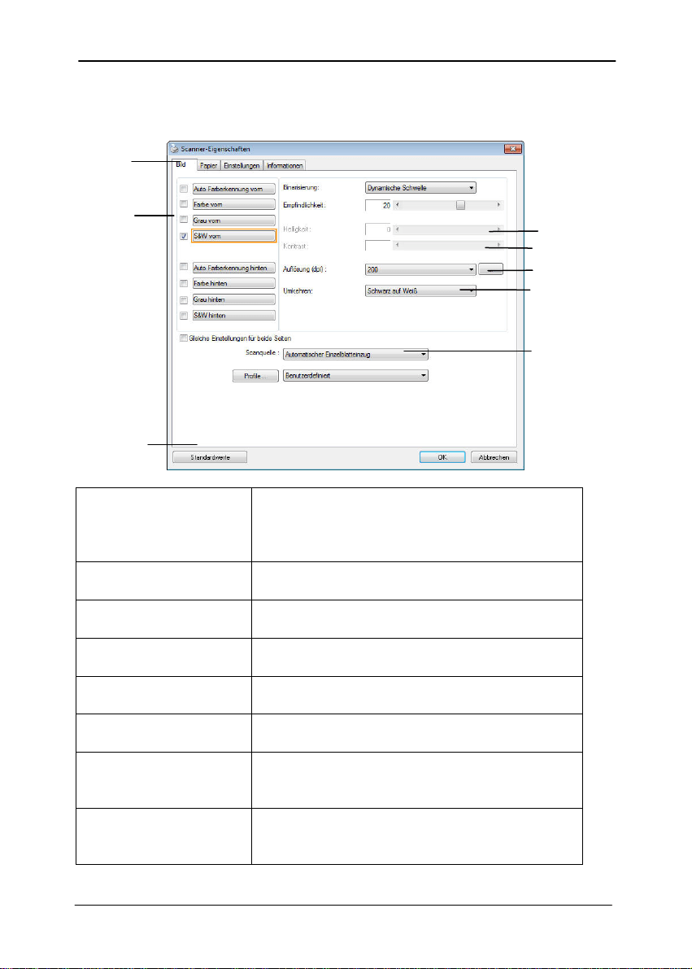The image size is (692, 969).
Task: Select the Grau vorn button
Action: [x=233, y=220]
